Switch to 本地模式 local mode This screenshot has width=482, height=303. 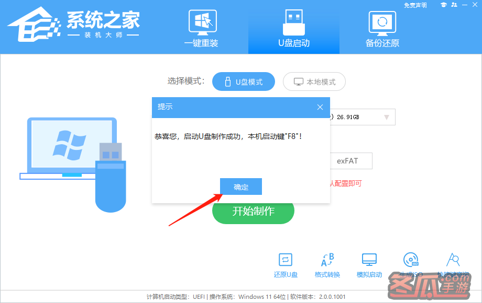pos(314,82)
